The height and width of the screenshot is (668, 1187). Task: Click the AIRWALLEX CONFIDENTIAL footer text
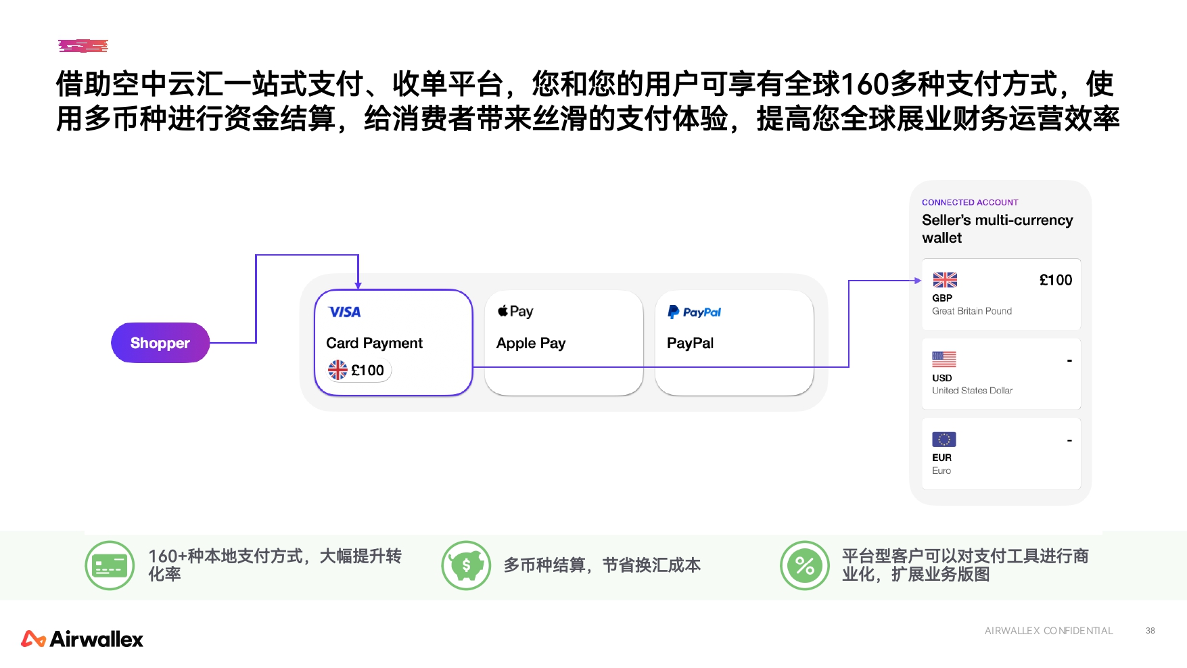point(1048,631)
